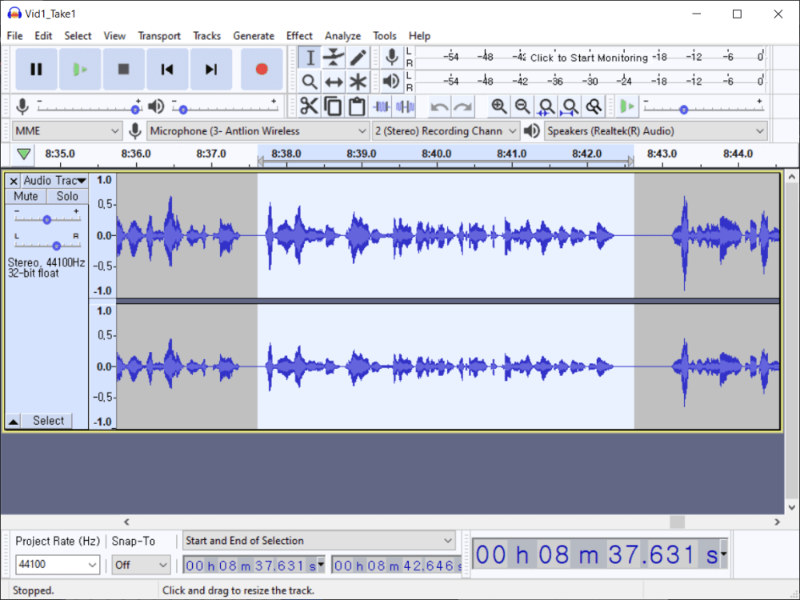Select the Multi-Tool asterisk
The height and width of the screenshot is (600, 800).
[x=358, y=82]
